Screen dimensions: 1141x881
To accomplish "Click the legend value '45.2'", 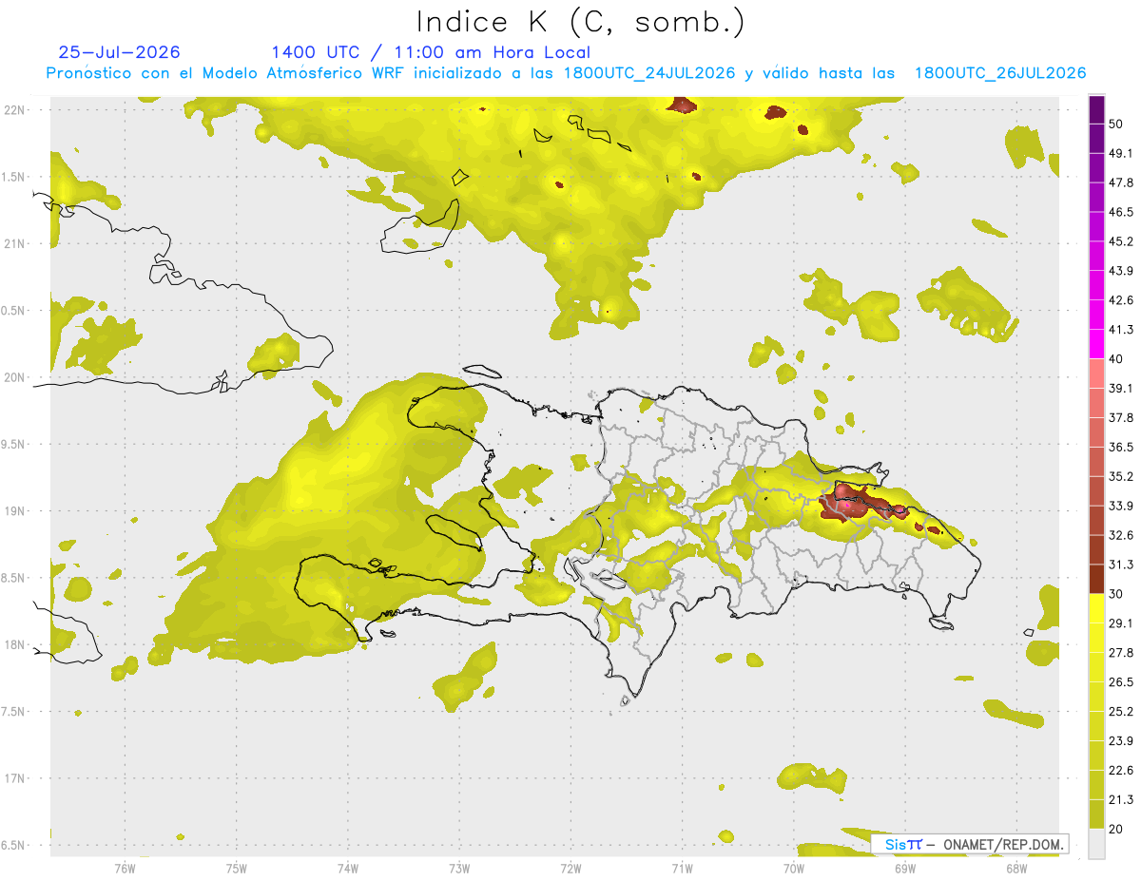I will (1121, 241).
